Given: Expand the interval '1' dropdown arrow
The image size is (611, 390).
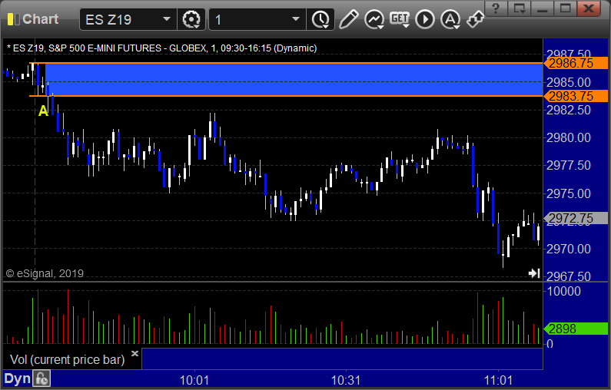Looking at the screenshot, I should (296, 19).
